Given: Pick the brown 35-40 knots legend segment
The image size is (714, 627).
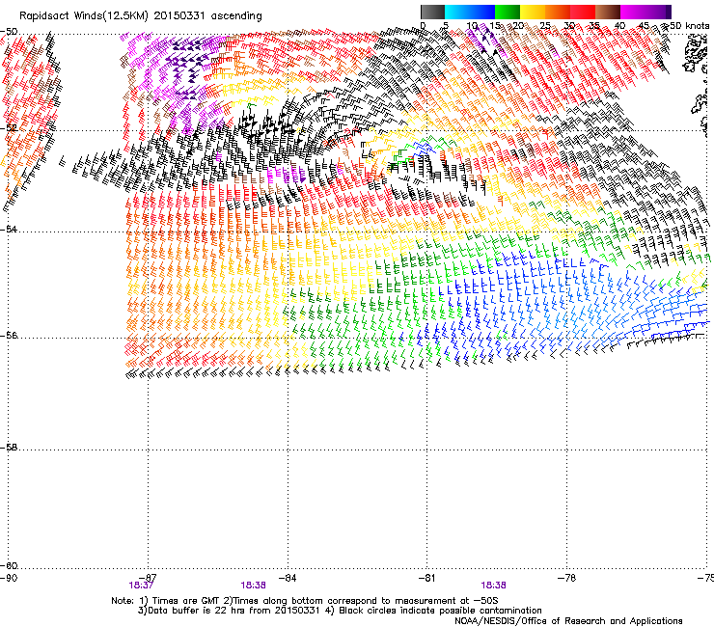Looking at the screenshot, I should point(608,12).
